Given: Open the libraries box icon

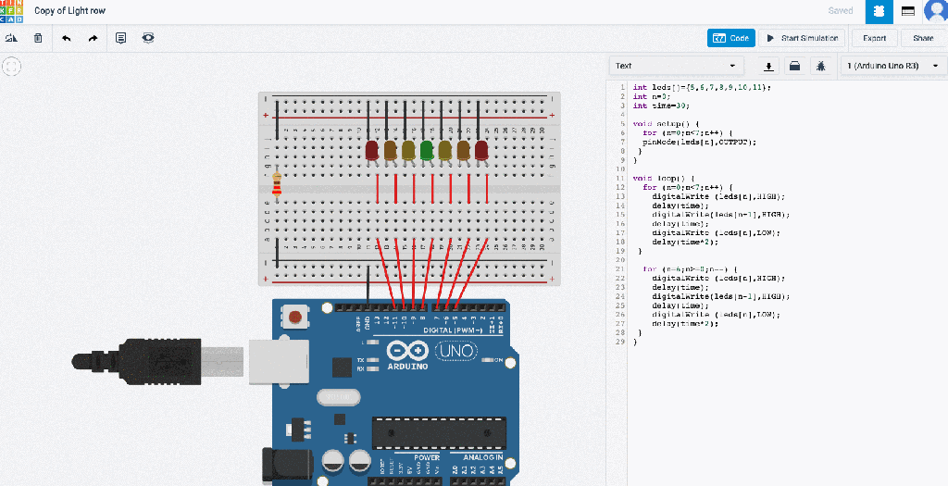Looking at the screenshot, I should (794, 66).
